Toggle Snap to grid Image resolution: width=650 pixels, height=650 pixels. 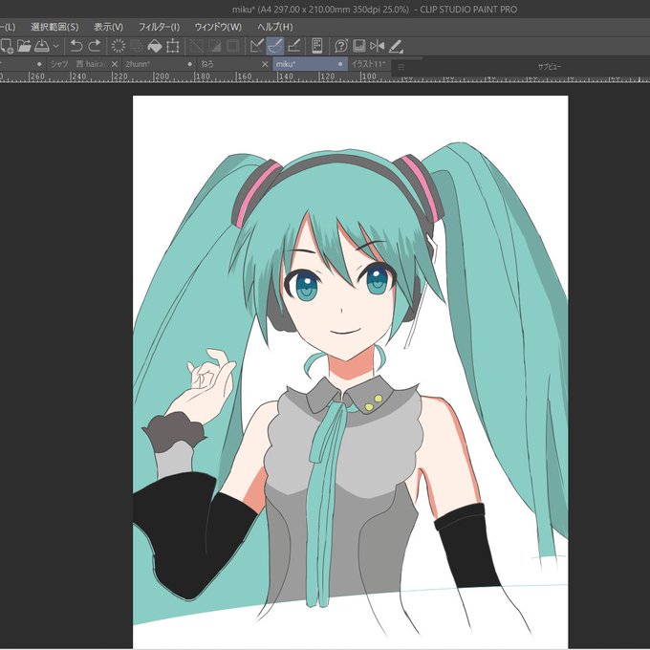click(x=293, y=46)
